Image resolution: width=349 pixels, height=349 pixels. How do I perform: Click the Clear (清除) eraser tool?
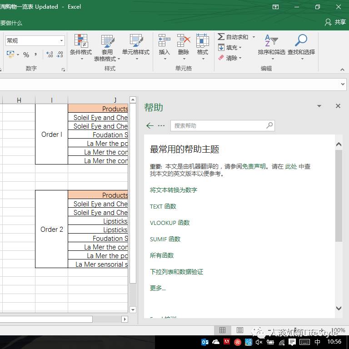(228, 58)
